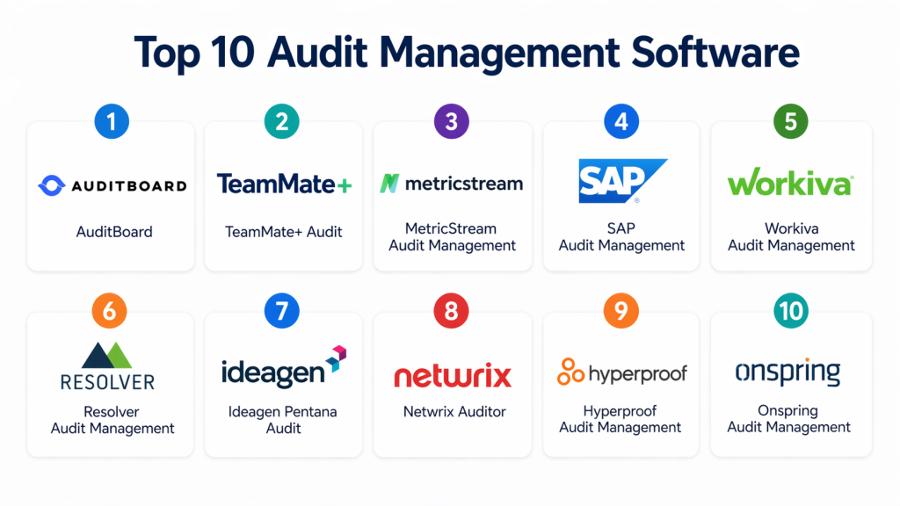Click the green number 5 badge
This screenshot has height=506, width=900.
pos(790,121)
